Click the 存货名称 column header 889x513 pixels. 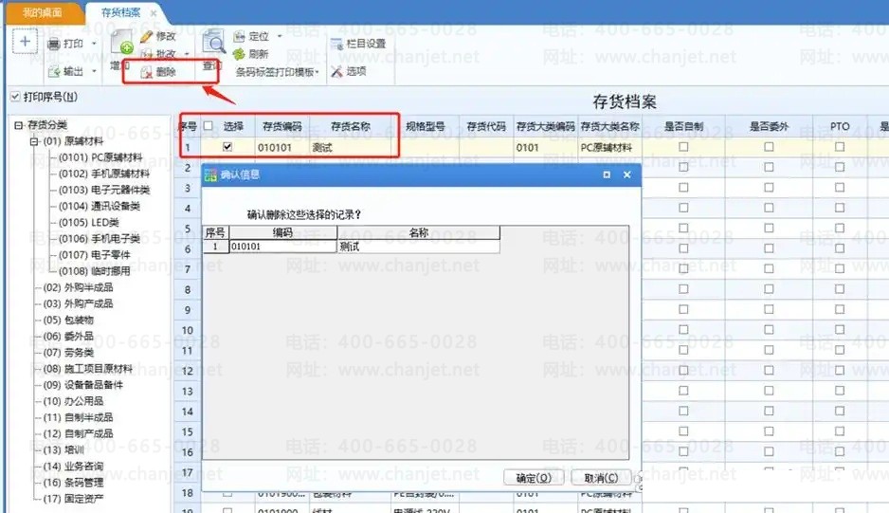pyautogui.click(x=351, y=126)
